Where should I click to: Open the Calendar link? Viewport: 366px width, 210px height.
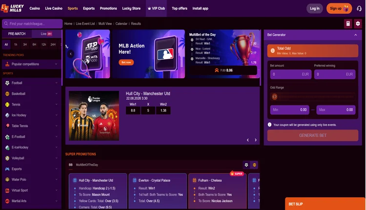[122, 23]
